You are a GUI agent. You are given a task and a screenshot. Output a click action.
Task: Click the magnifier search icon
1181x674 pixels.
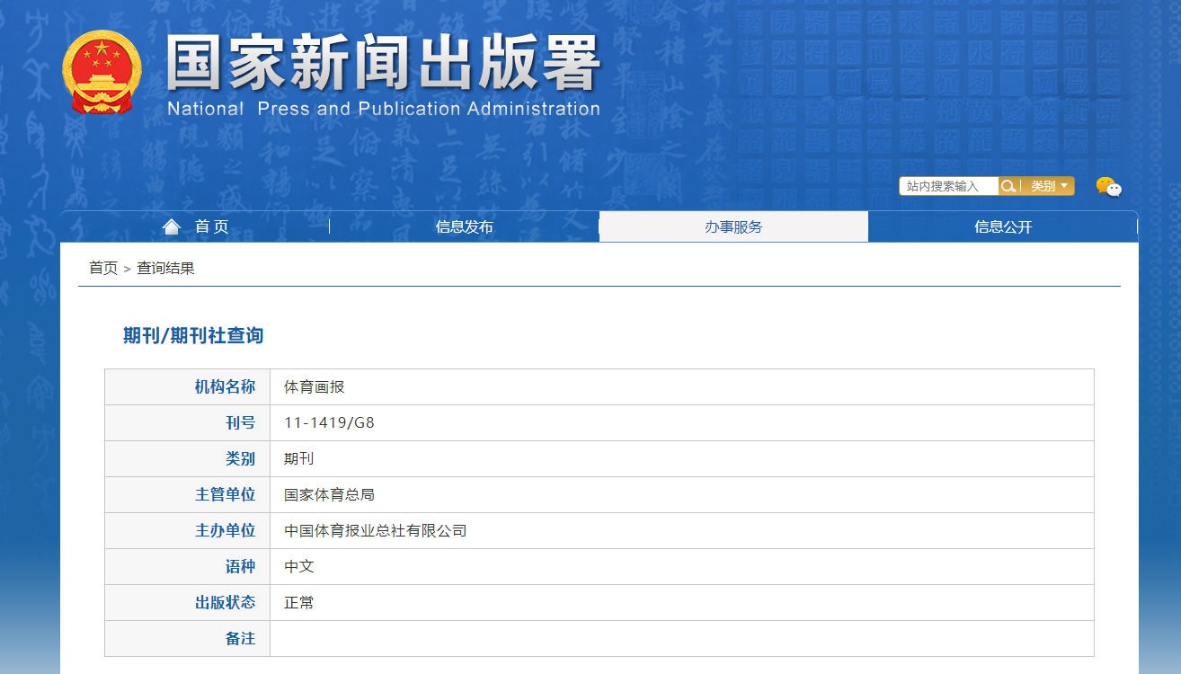[x=1008, y=186]
